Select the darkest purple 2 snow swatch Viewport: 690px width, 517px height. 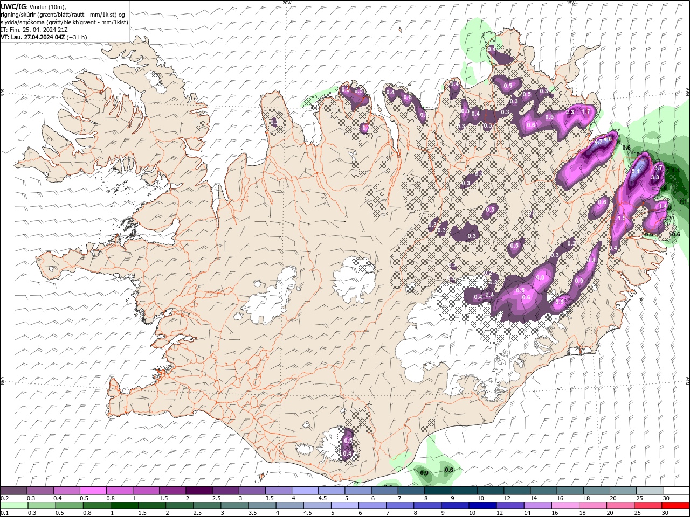pyautogui.click(x=199, y=491)
